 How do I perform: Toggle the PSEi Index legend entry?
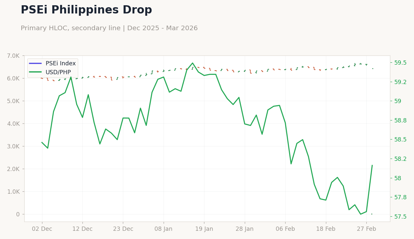53,64
